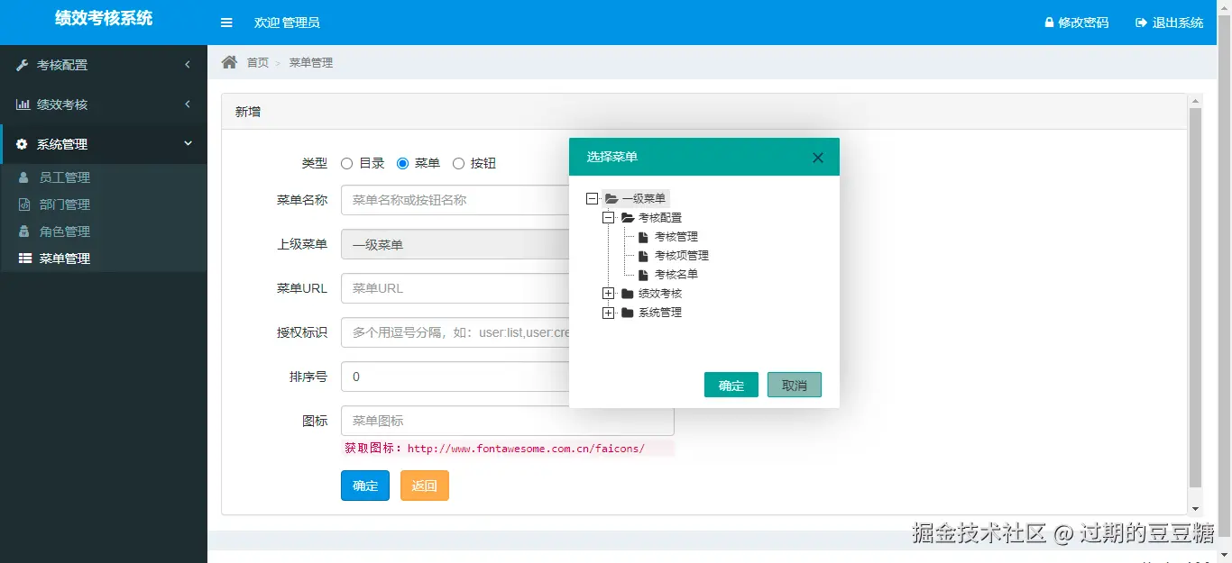Close the 选择菜单 dialog with X

click(818, 158)
